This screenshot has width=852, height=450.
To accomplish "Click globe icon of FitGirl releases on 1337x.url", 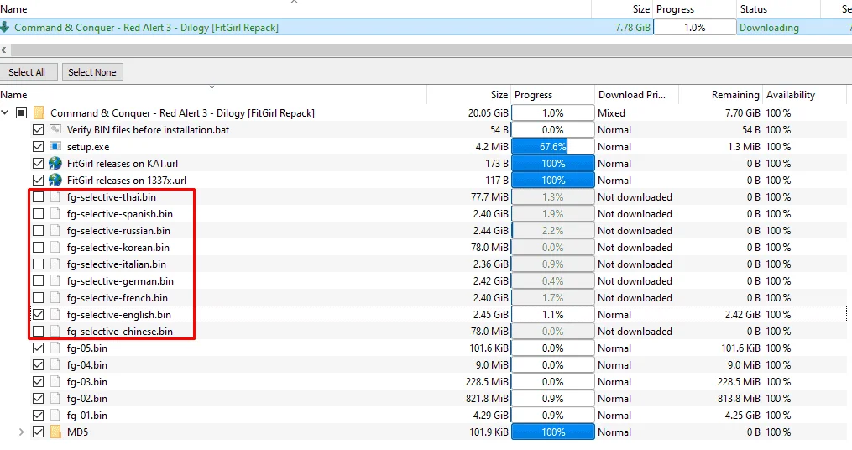I will pyautogui.click(x=55, y=181).
